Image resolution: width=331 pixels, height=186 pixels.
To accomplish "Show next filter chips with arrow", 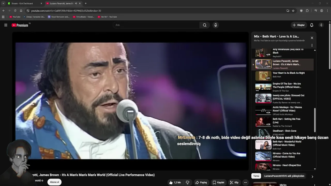I will coord(312,177).
